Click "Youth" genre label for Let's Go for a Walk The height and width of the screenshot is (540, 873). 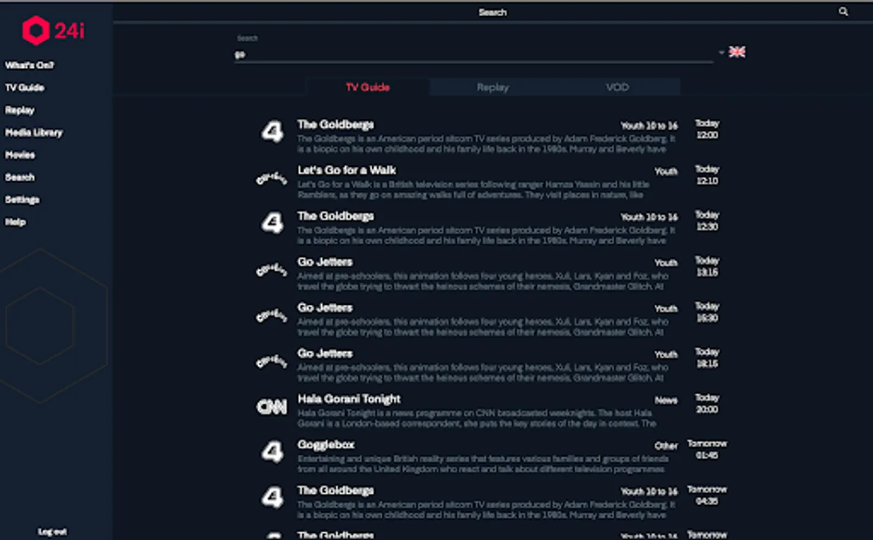(x=666, y=172)
